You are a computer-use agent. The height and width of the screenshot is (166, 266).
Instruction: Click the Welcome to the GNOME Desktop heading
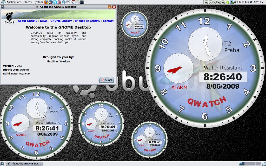click(58, 27)
